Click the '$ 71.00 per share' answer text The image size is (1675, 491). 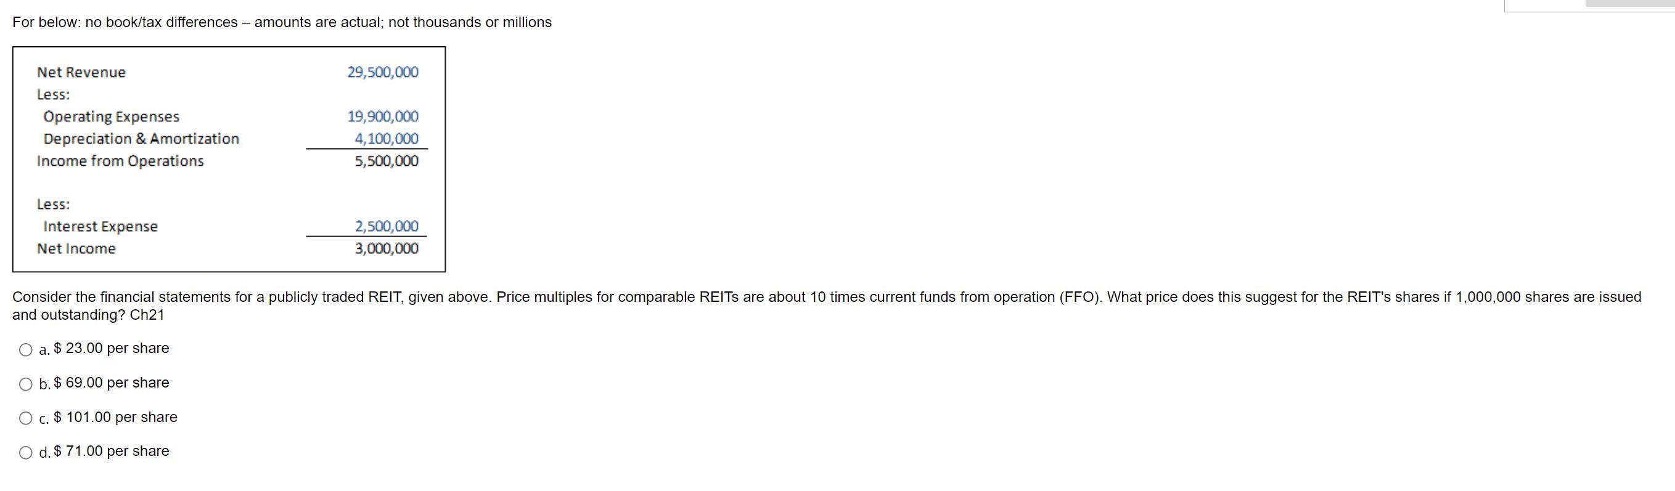[x=112, y=451]
